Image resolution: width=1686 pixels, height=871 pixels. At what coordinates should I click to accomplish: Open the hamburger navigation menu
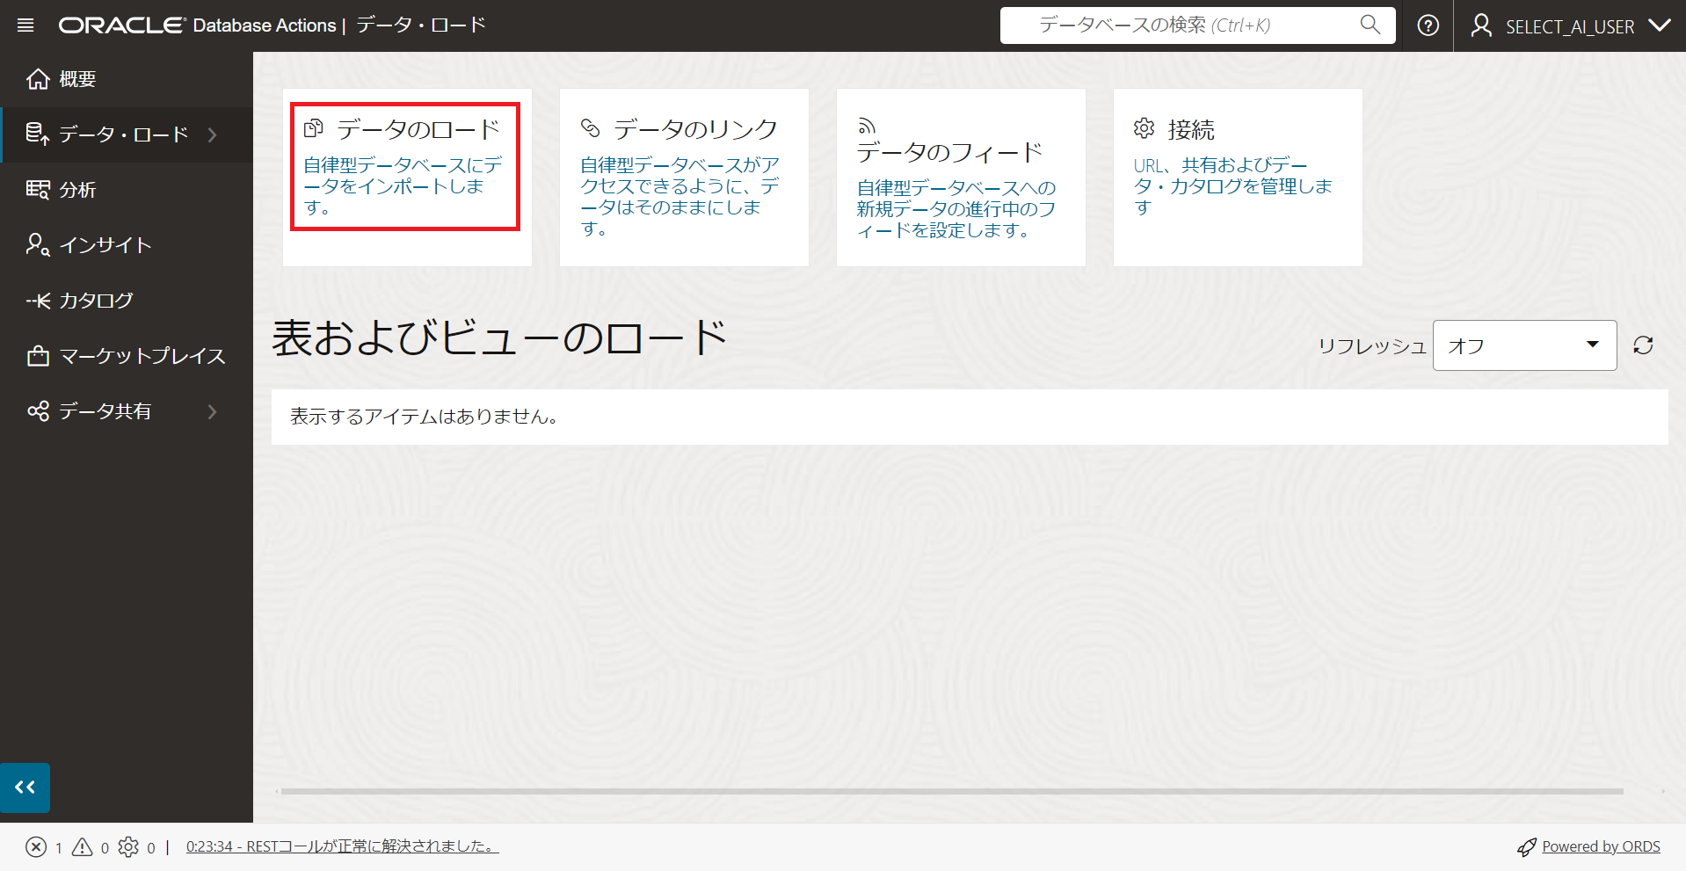point(25,25)
